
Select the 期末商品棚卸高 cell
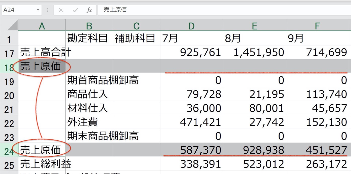pos(89,136)
